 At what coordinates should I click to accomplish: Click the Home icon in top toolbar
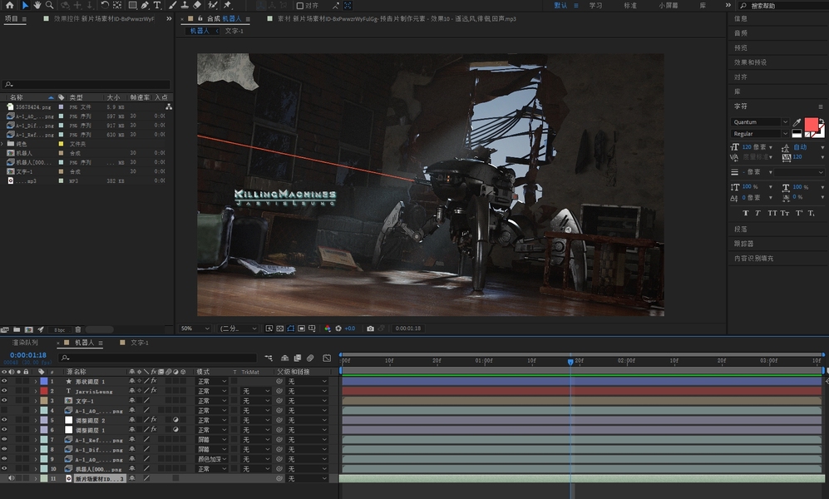tap(9, 5)
